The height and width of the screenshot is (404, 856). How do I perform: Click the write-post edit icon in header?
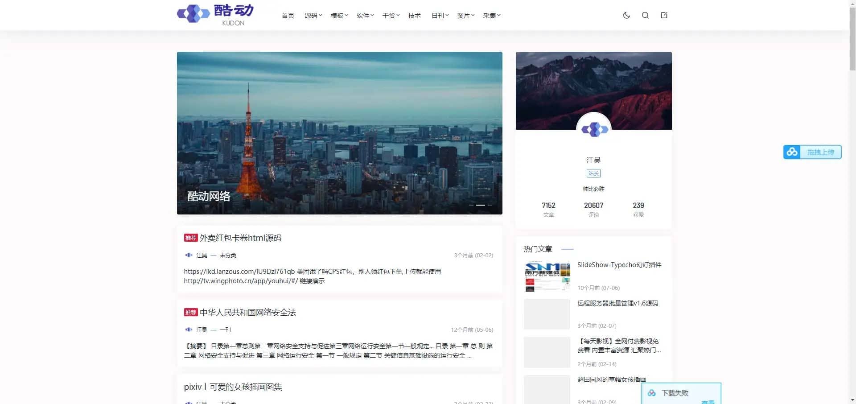[x=664, y=15]
